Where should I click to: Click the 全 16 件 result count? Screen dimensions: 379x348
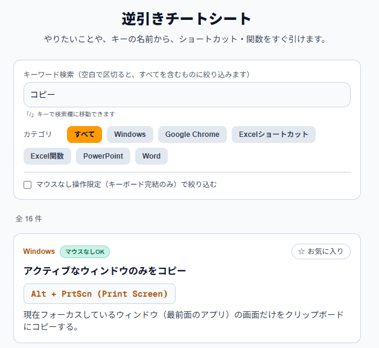pos(28,219)
